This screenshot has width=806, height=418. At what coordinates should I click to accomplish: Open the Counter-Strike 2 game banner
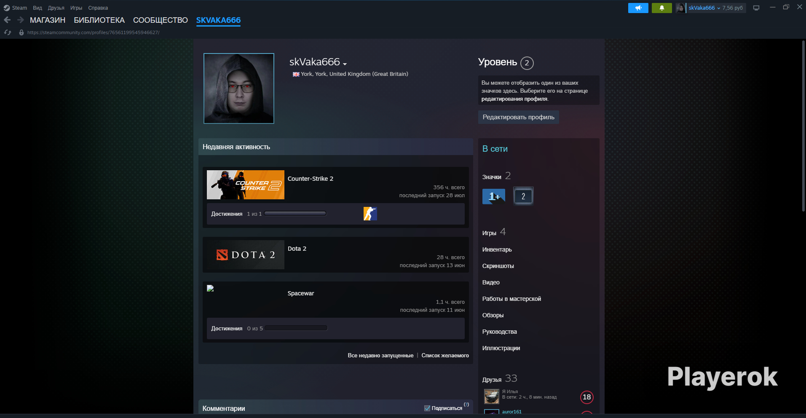tap(246, 185)
